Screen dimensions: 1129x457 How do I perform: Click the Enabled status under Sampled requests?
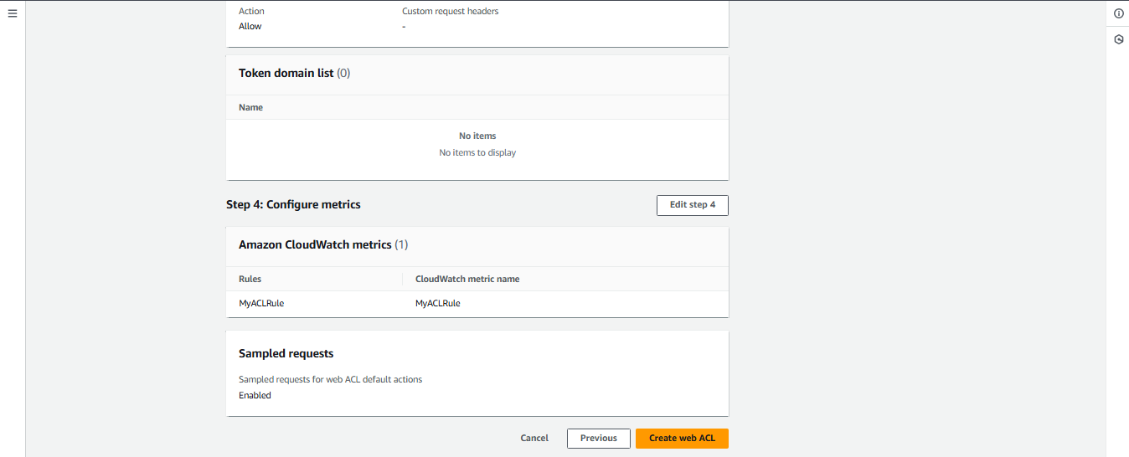[255, 395]
